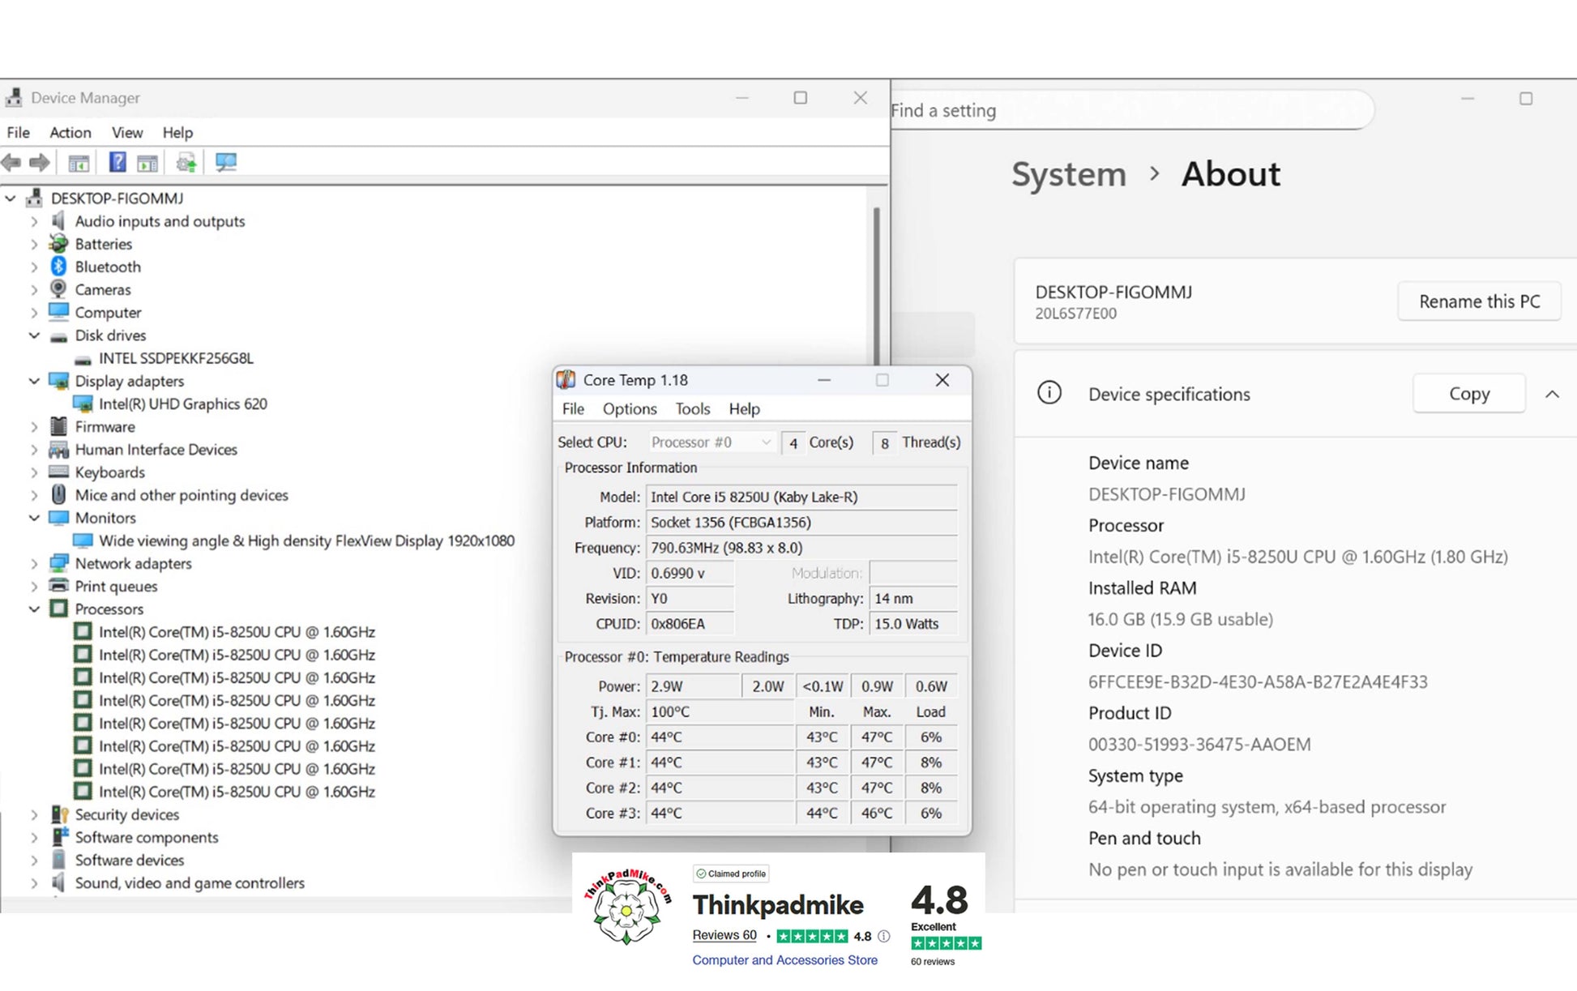
Task: Open Core Temp Options menu
Action: [x=630, y=409]
